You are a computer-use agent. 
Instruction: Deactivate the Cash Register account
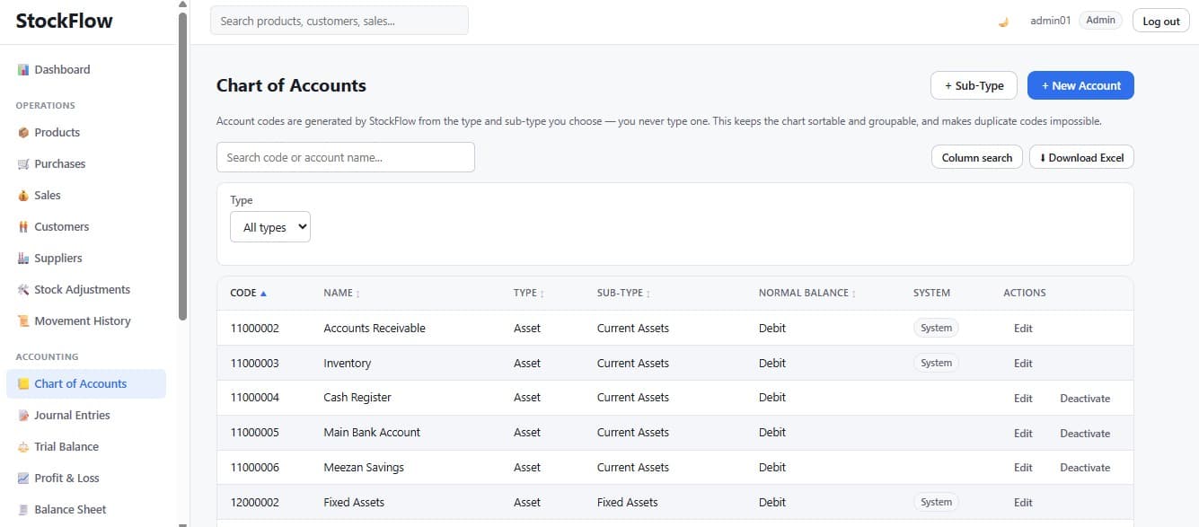1085,399
